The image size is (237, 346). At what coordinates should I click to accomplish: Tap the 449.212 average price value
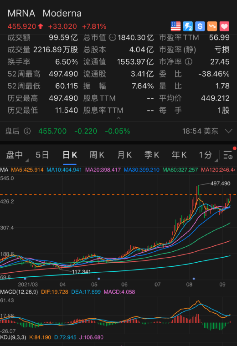[x=215, y=98]
